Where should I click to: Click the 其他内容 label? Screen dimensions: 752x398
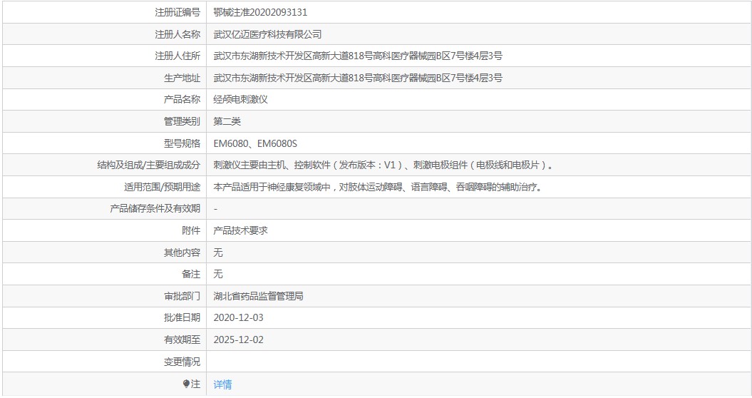[x=182, y=252]
